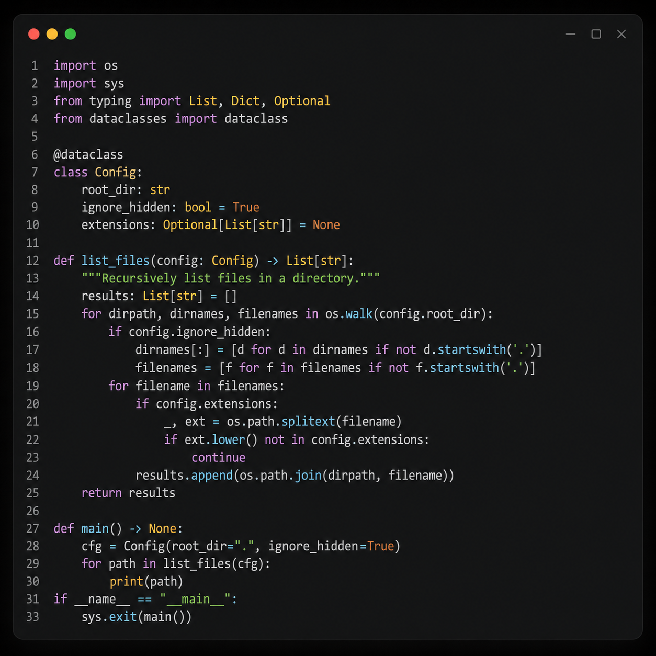Click "os.path.join" call on line 24
The width and height of the screenshot is (656, 656).
[280, 476]
